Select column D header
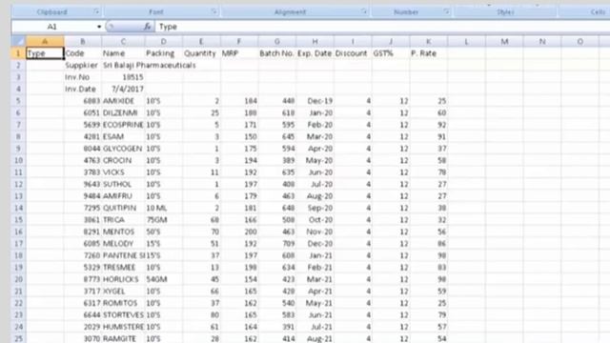 click(163, 41)
